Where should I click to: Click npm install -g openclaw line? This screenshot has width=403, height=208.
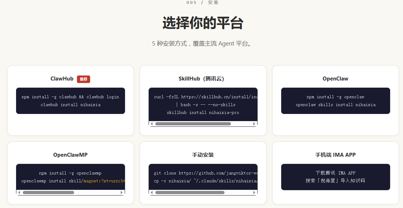pos(335,97)
